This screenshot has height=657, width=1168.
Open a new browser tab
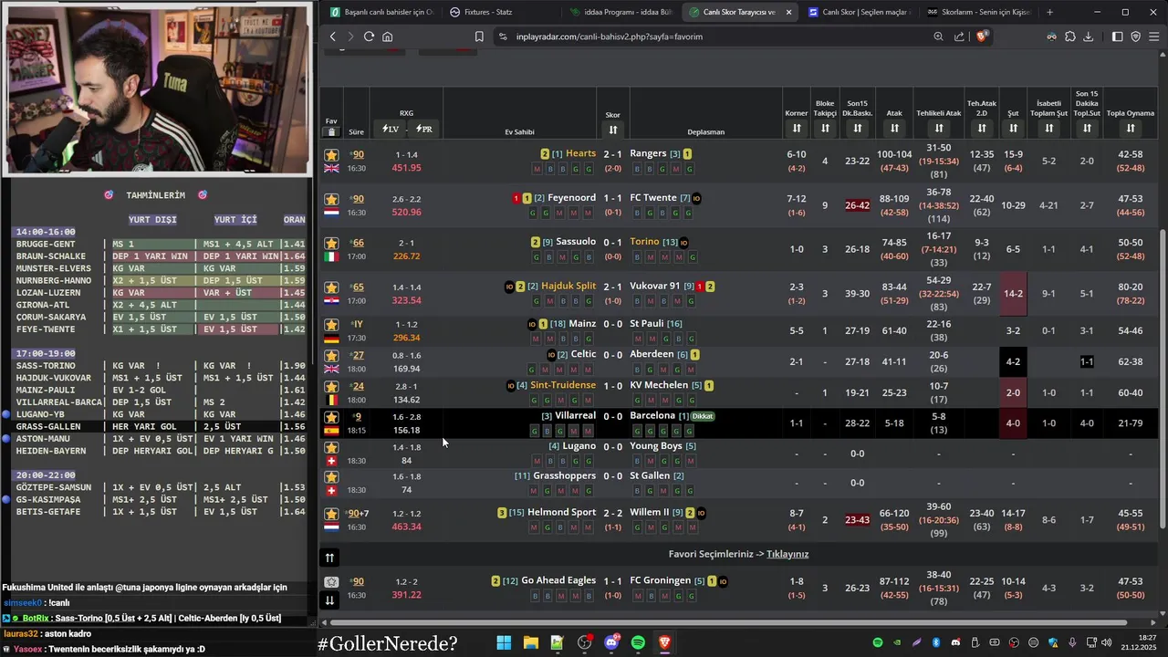tap(1049, 12)
